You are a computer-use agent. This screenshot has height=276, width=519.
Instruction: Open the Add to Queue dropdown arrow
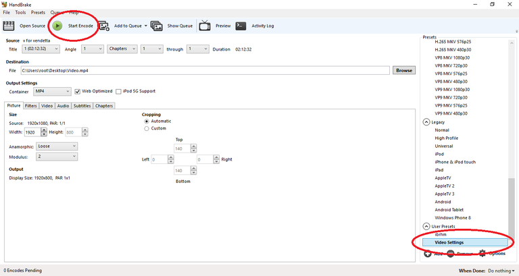coord(146,26)
